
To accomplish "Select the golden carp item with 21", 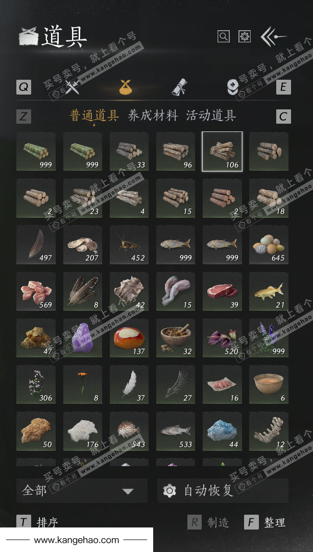I will 269,291.
